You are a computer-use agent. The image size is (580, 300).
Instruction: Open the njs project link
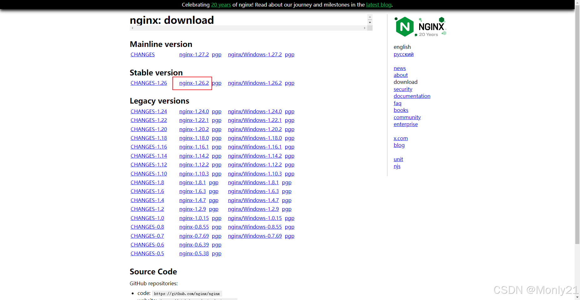[397, 166]
